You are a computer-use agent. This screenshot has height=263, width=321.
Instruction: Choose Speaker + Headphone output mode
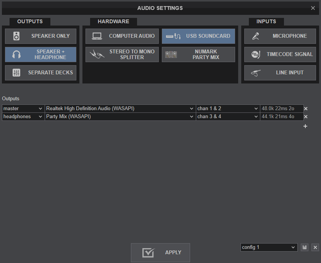[40, 55]
